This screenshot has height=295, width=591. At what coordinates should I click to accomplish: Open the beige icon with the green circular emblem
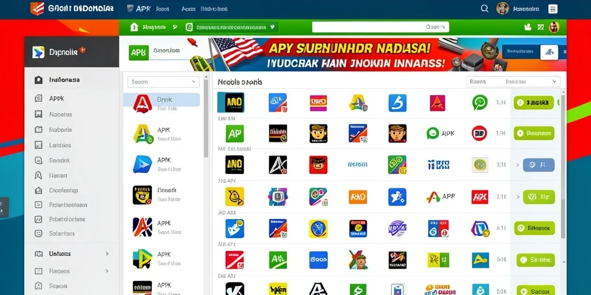pyautogui.click(x=480, y=165)
